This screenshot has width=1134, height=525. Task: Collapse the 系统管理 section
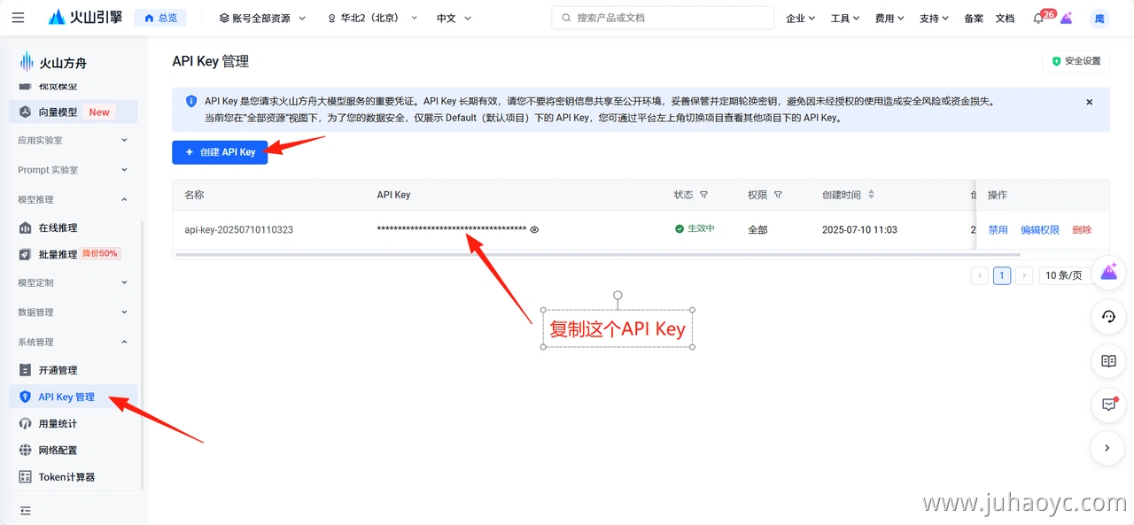(x=74, y=342)
